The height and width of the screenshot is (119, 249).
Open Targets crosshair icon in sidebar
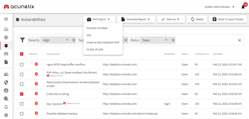point(6,37)
